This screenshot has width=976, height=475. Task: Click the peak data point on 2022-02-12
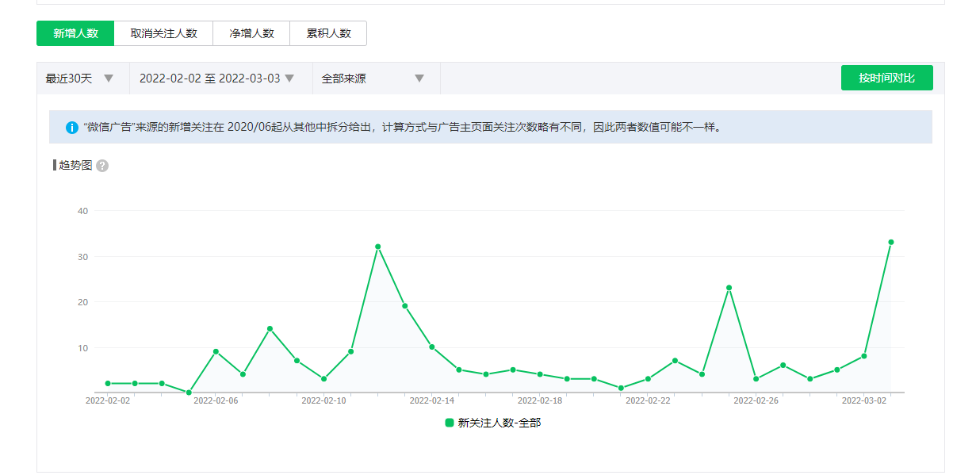[x=377, y=247]
